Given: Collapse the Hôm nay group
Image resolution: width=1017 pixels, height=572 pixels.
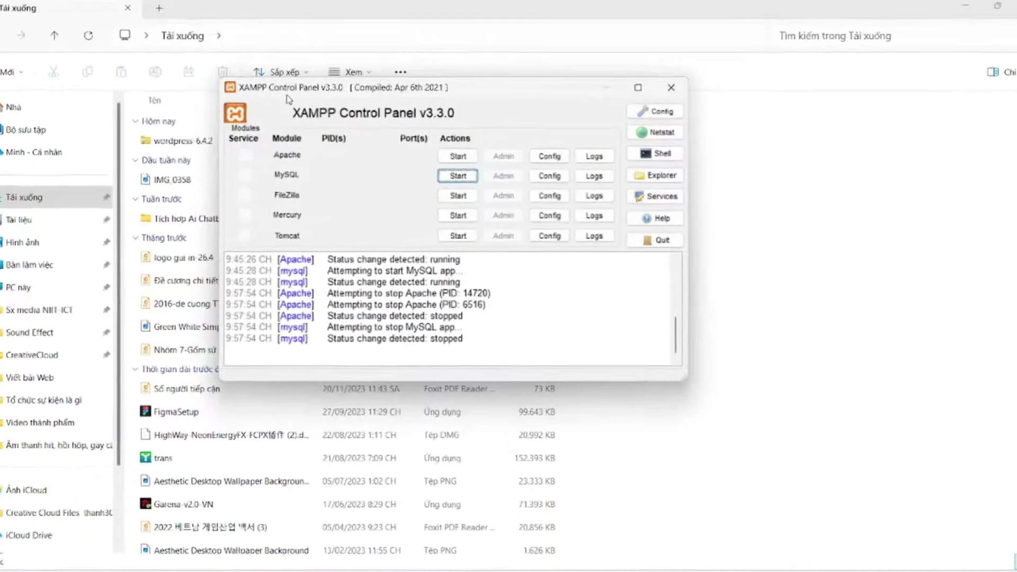Looking at the screenshot, I should click(x=136, y=121).
